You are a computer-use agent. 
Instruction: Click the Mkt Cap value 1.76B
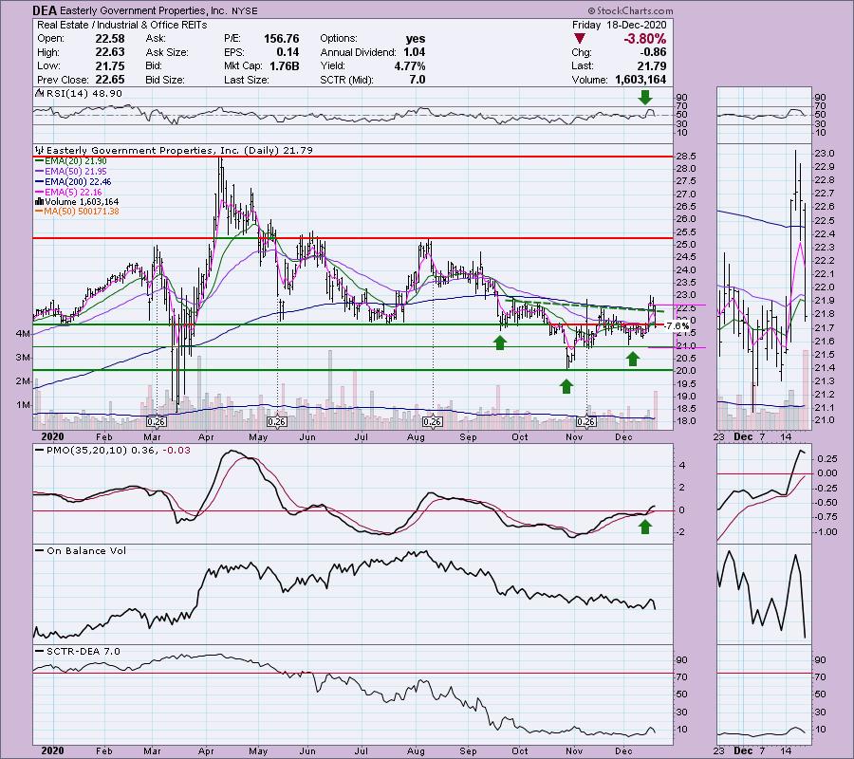[x=285, y=65]
